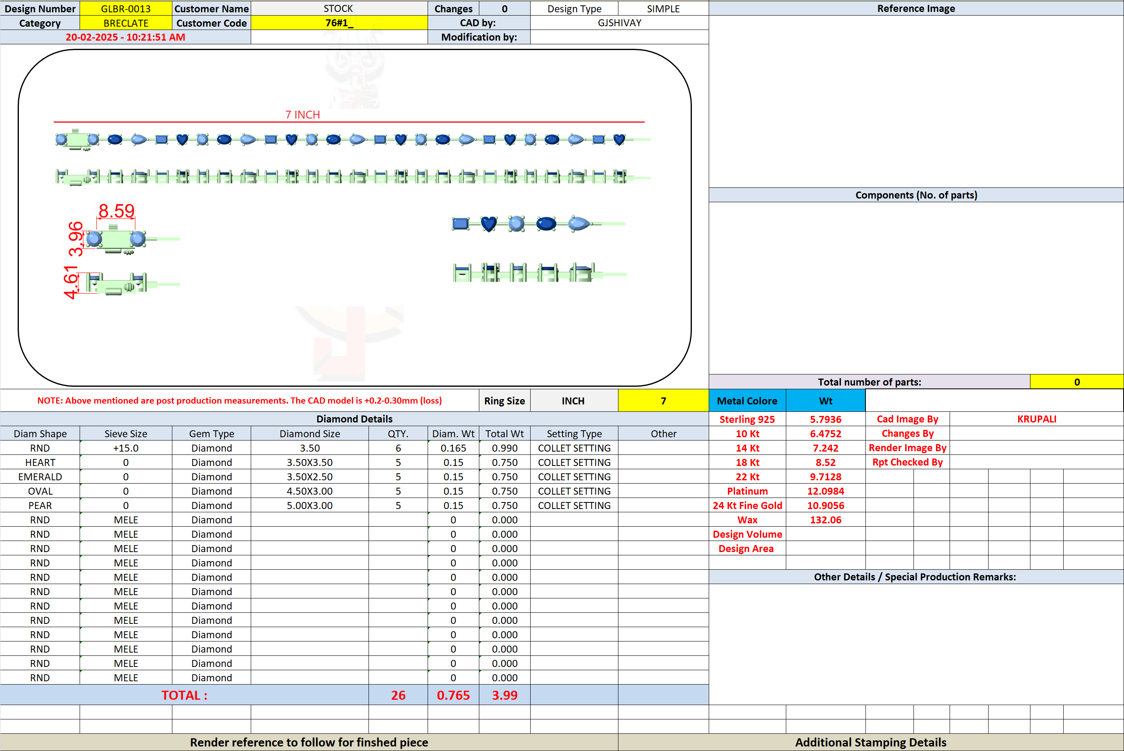Image resolution: width=1124 pixels, height=751 pixels.
Task: Click the Diamond Details section header
Action: coord(354,419)
